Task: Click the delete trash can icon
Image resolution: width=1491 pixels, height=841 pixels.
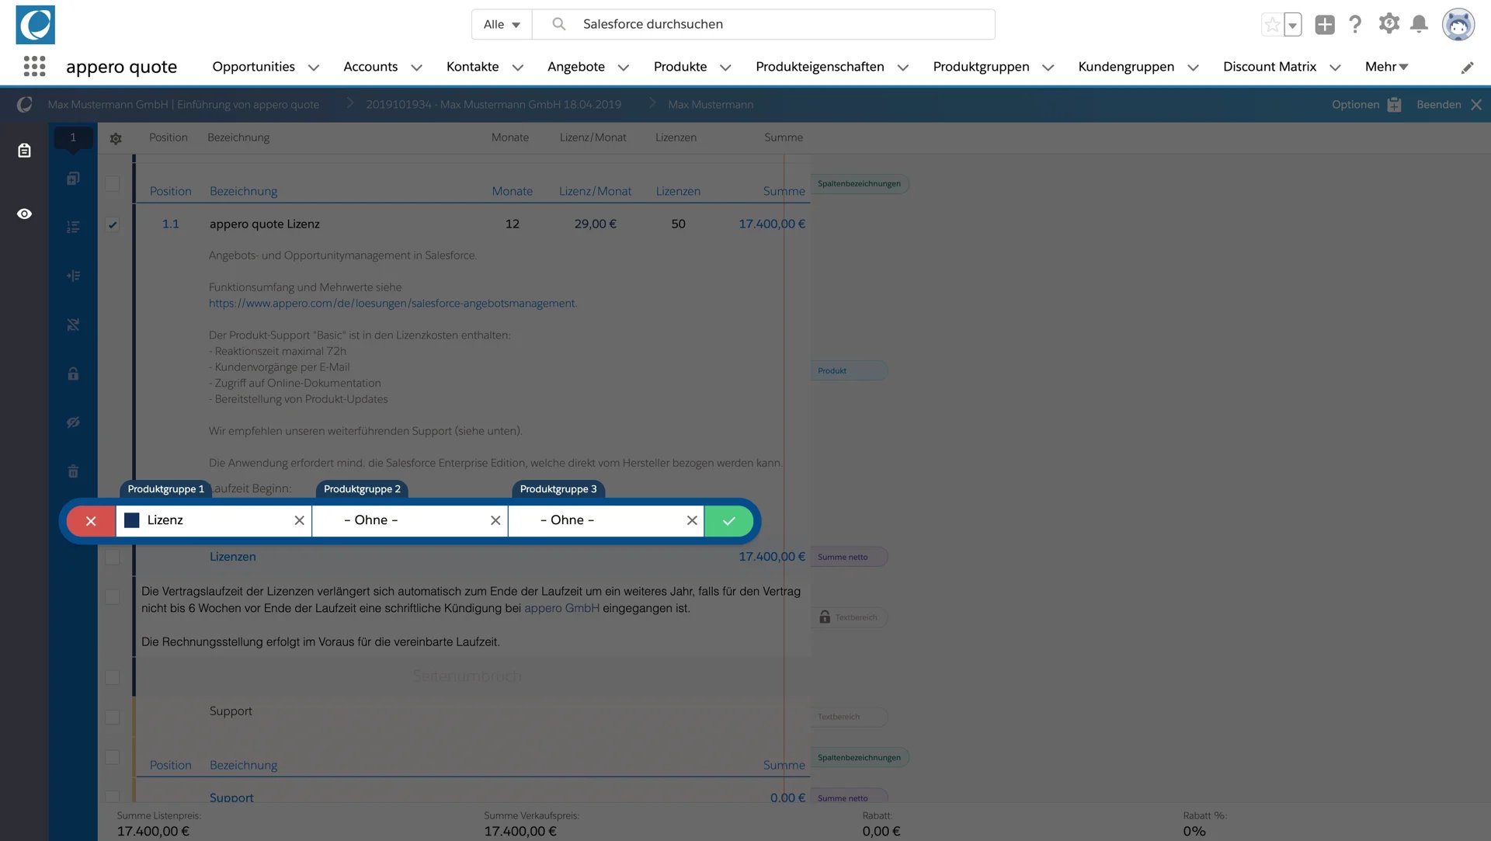Action: click(73, 471)
